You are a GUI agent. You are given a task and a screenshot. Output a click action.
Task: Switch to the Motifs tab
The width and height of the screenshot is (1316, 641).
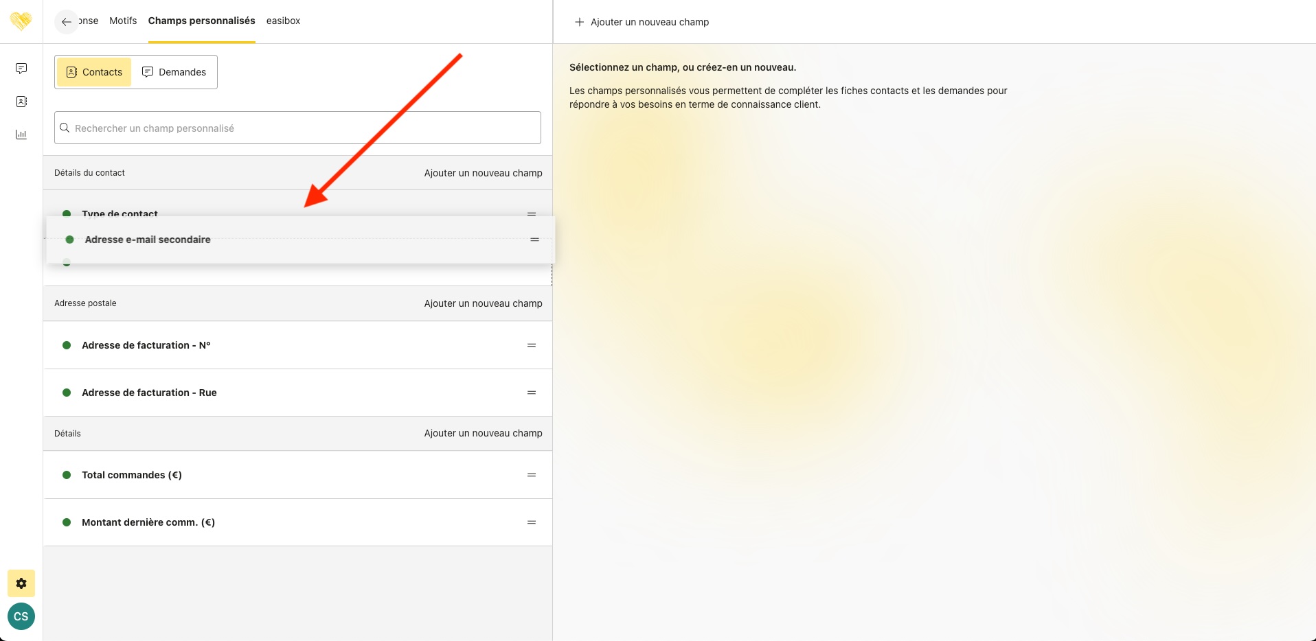(x=123, y=21)
